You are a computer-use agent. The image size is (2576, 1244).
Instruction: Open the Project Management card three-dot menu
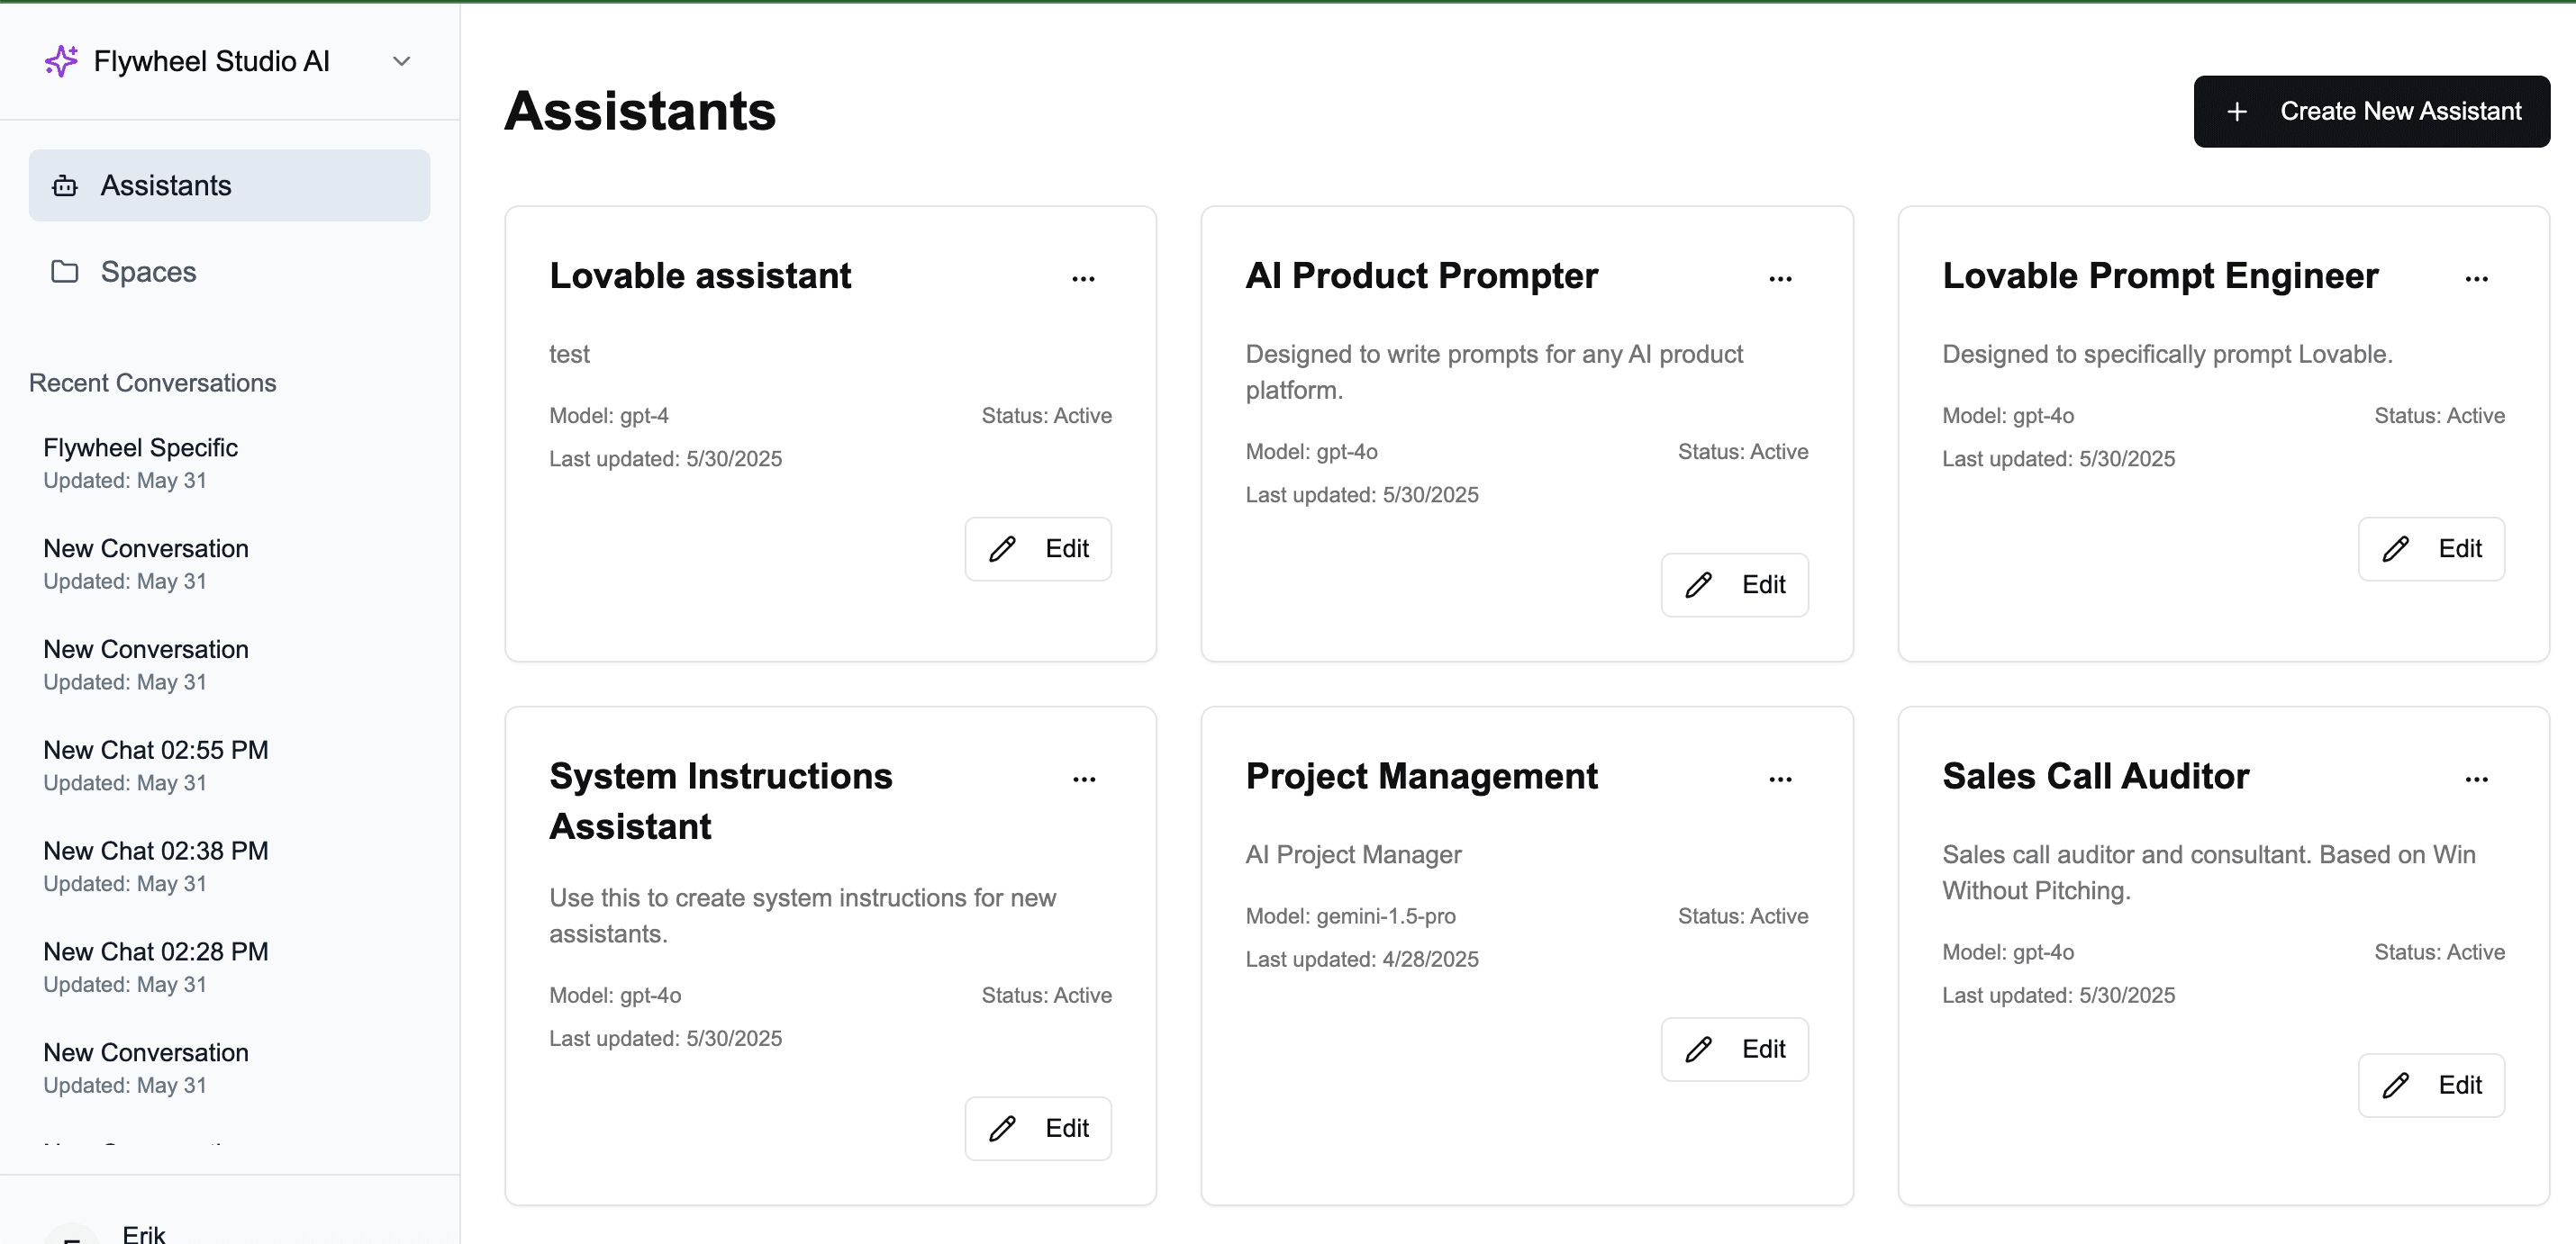click(1780, 779)
